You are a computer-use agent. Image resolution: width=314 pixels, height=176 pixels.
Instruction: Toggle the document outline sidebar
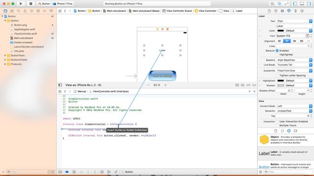[x=60, y=85]
